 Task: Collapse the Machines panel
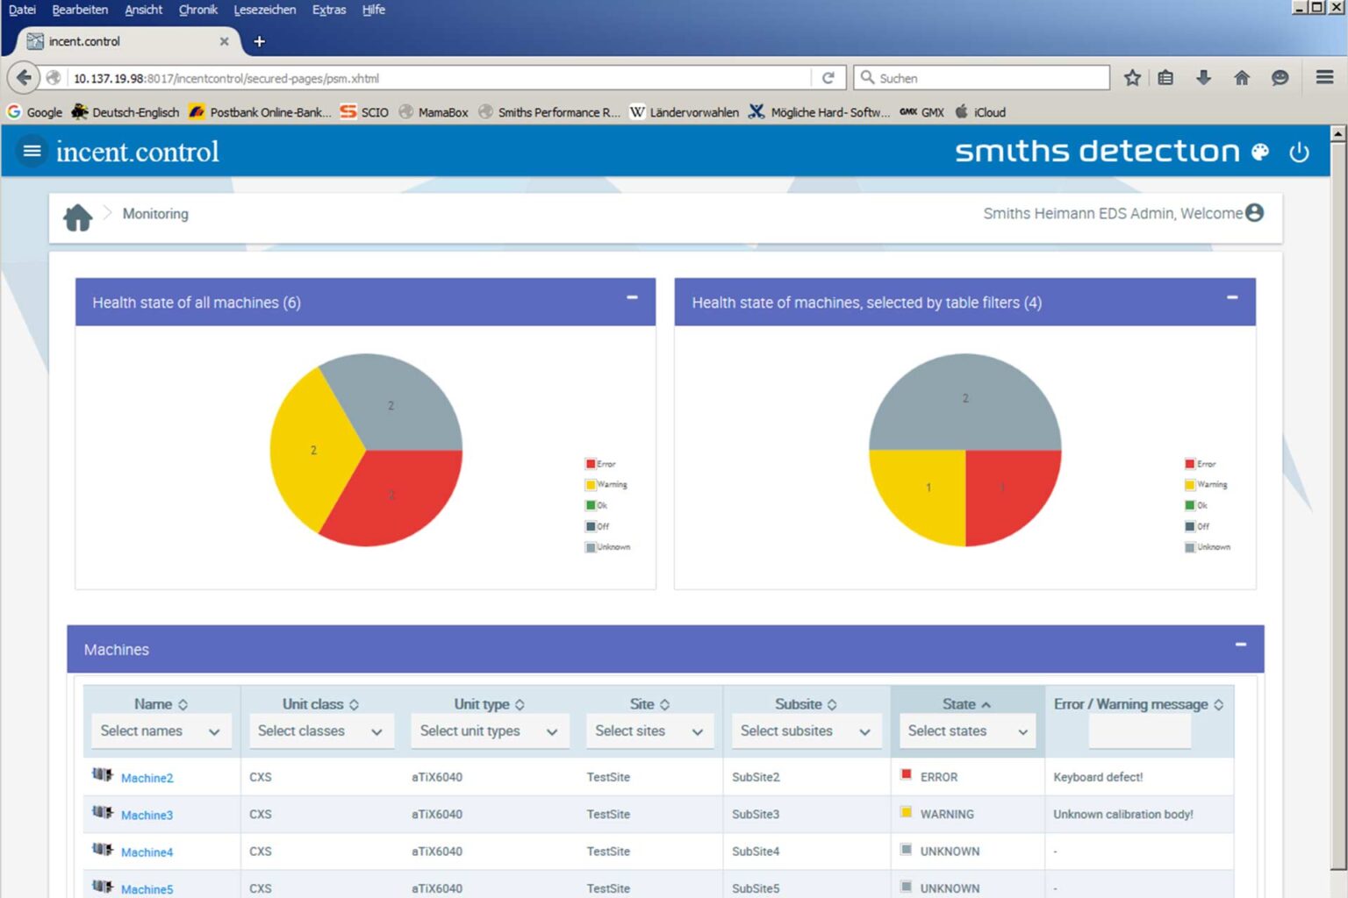click(x=1241, y=645)
